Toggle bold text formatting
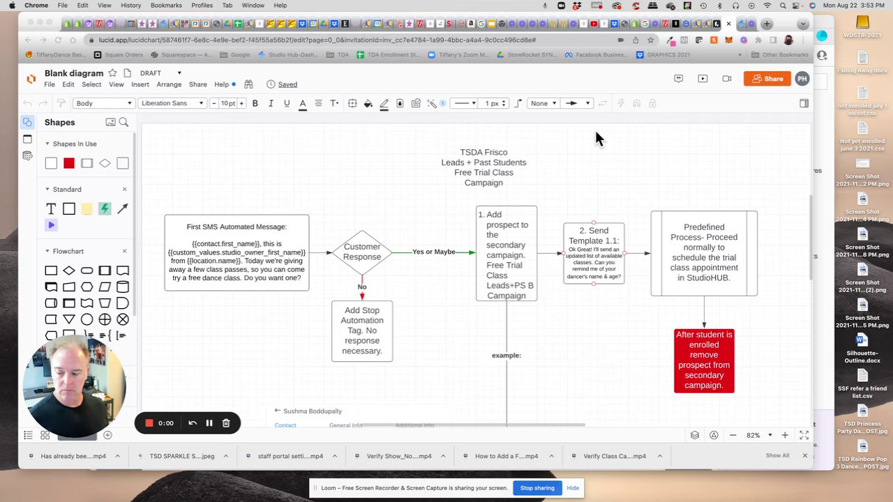This screenshot has width=893, height=502. 255,103
